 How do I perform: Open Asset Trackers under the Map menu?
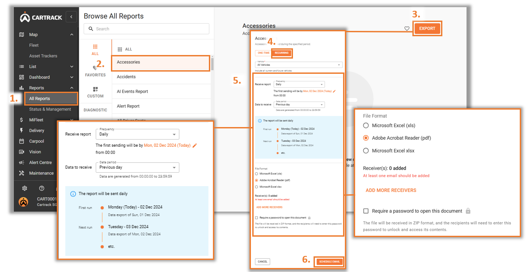point(43,56)
